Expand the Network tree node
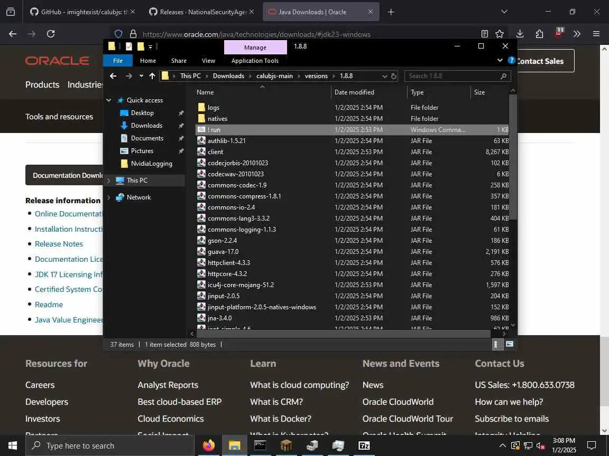 (109, 197)
